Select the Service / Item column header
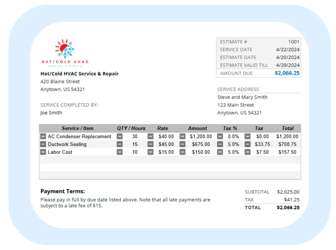 pos(77,128)
